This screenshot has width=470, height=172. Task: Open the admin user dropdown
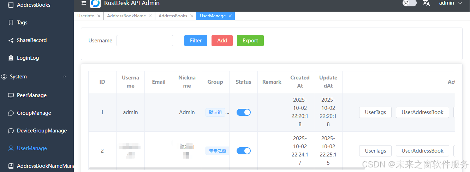coord(450,3)
